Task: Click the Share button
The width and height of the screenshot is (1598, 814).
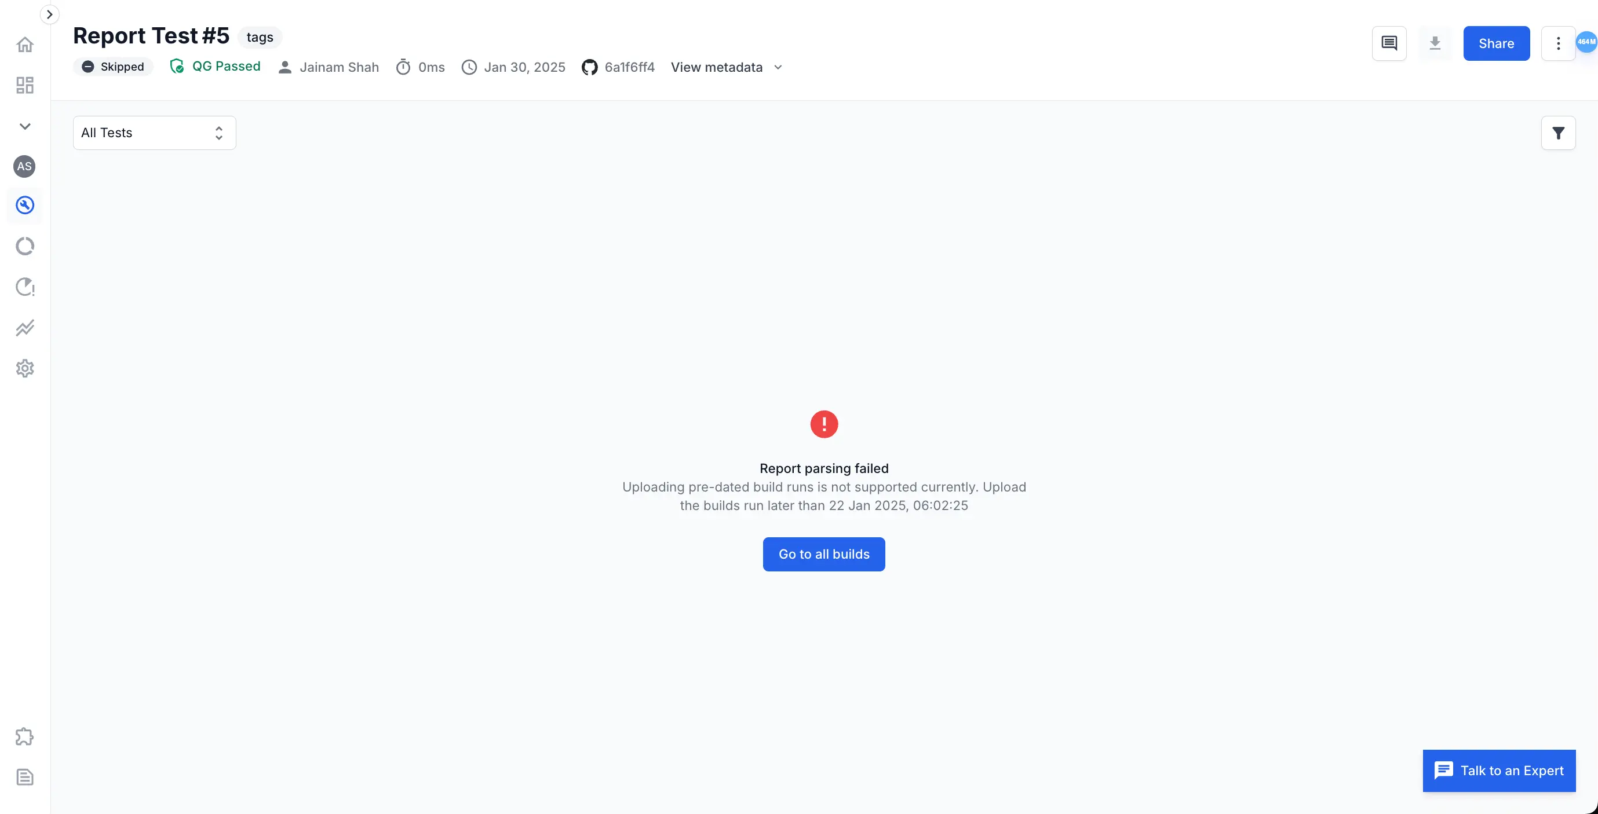Action: coord(1496,43)
